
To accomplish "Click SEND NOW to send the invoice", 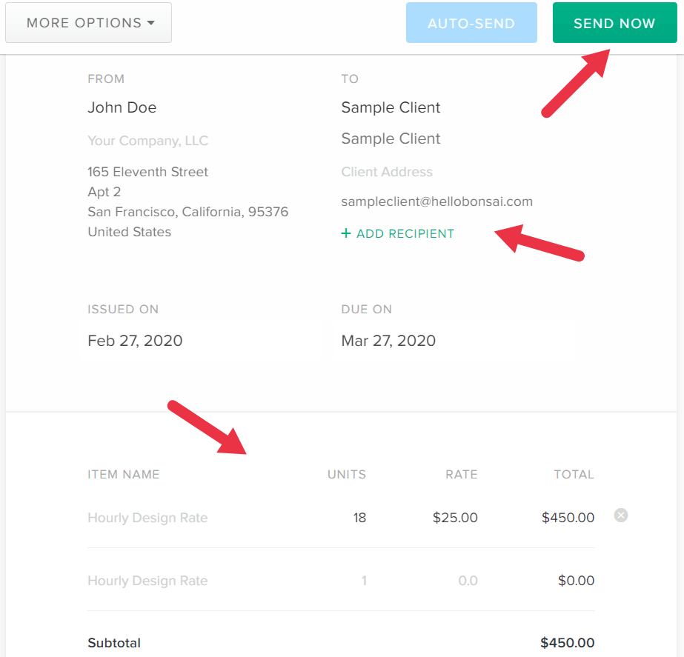I will click(614, 22).
